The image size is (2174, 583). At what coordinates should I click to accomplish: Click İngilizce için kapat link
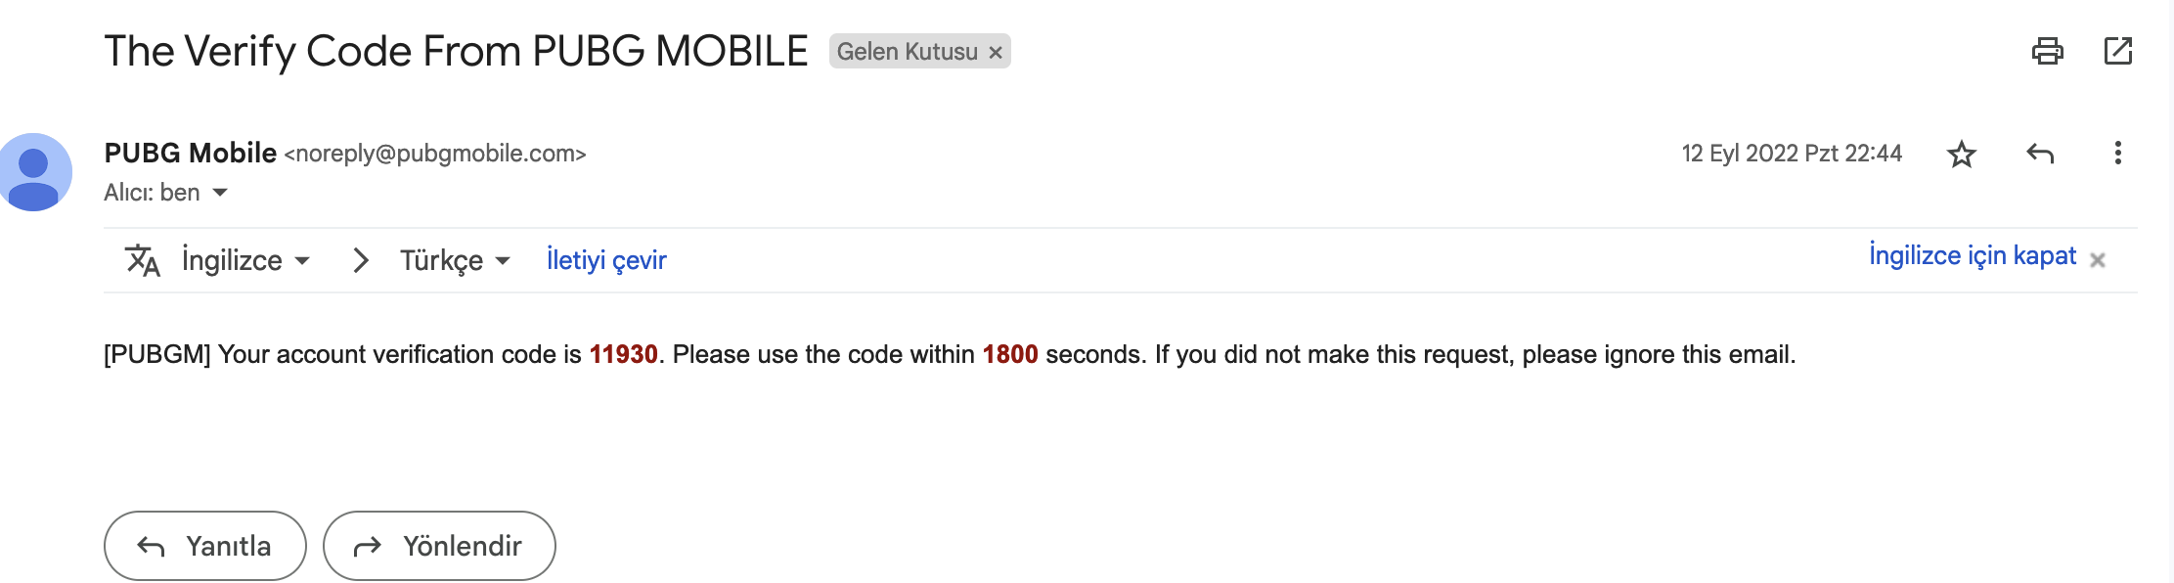pyautogui.click(x=1972, y=255)
